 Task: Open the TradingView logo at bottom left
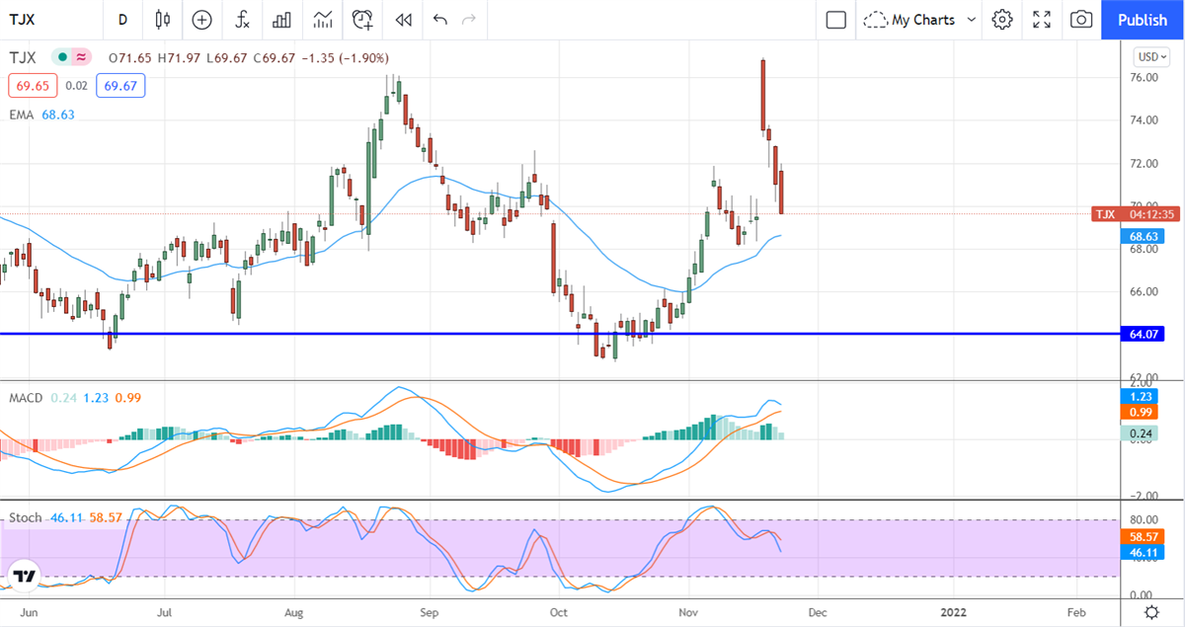[25, 576]
